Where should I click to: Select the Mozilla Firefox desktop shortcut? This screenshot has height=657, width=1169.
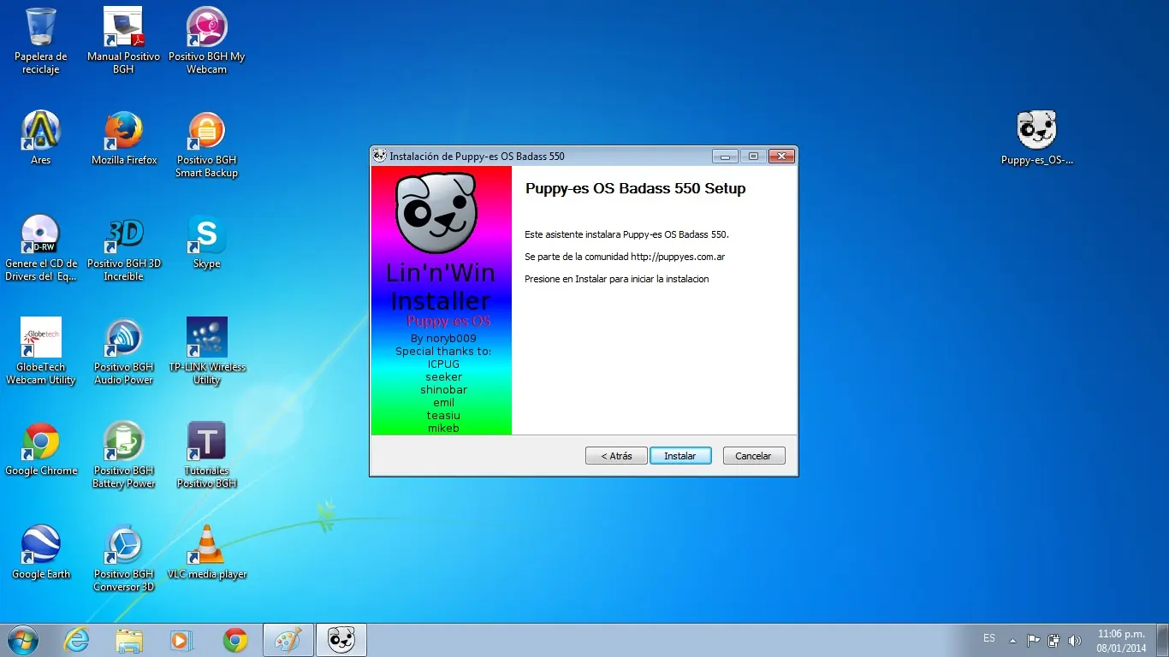coord(124,138)
